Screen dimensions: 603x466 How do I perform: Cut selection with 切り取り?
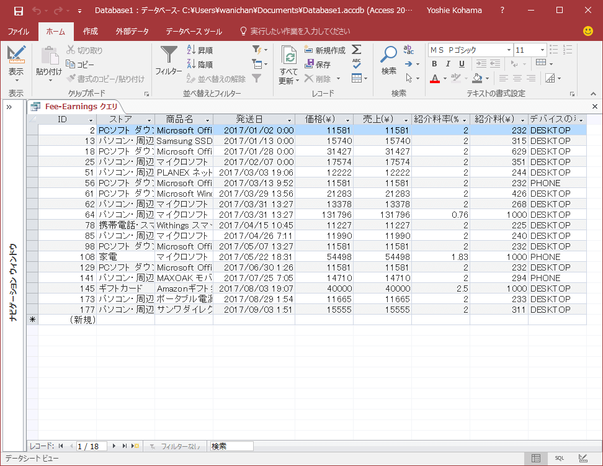point(84,50)
